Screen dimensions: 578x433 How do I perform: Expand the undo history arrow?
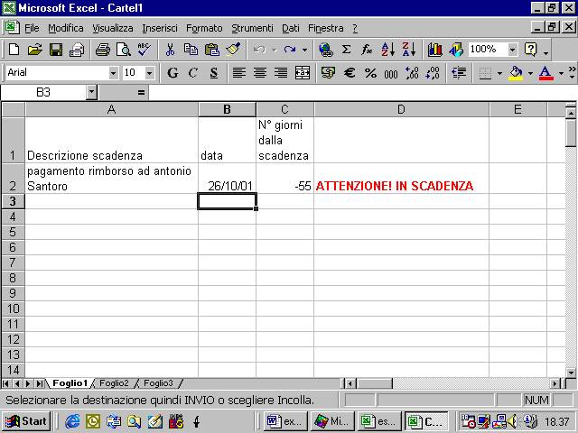(x=275, y=50)
